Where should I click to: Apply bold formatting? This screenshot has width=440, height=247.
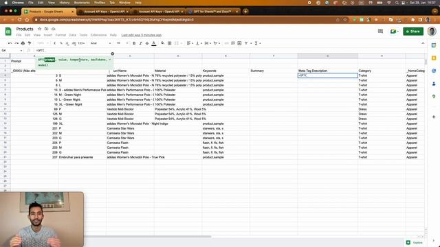pyautogui.click(x=134, y=43)
